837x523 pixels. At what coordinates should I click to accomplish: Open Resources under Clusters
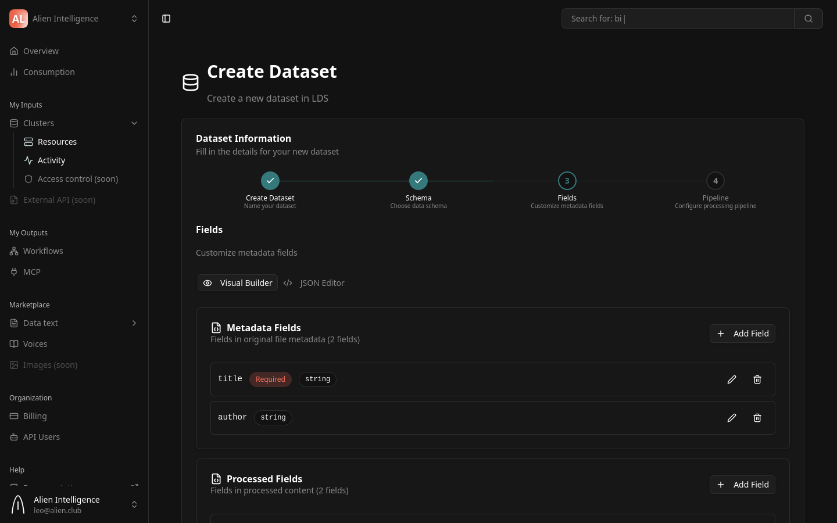pyautogui.click(x=57, y=142)
